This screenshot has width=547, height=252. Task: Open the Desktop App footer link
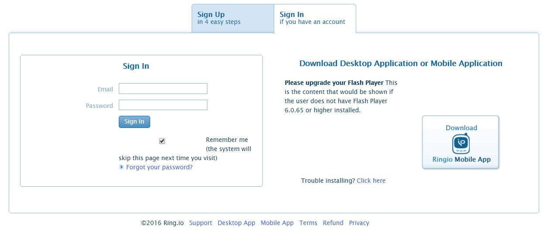(236, 223)
